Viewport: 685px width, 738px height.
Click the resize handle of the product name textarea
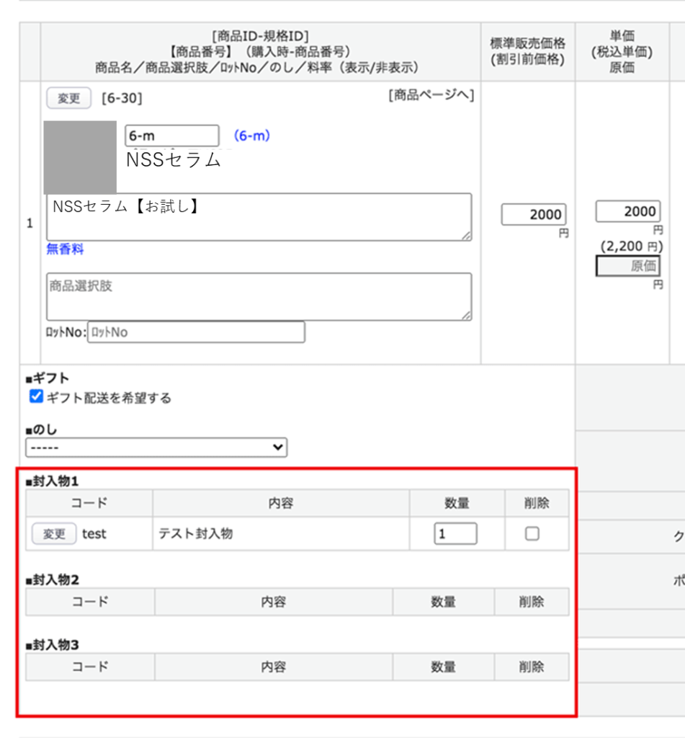coord(467,236)
